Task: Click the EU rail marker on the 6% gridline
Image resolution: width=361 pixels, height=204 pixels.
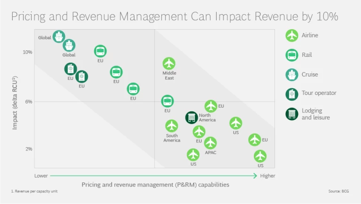Action: (167, 101)
